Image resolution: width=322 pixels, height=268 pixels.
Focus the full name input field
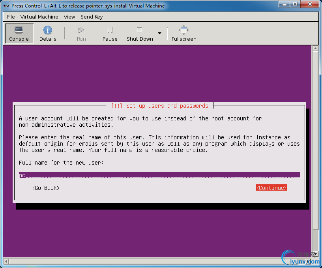click(159, 175)
